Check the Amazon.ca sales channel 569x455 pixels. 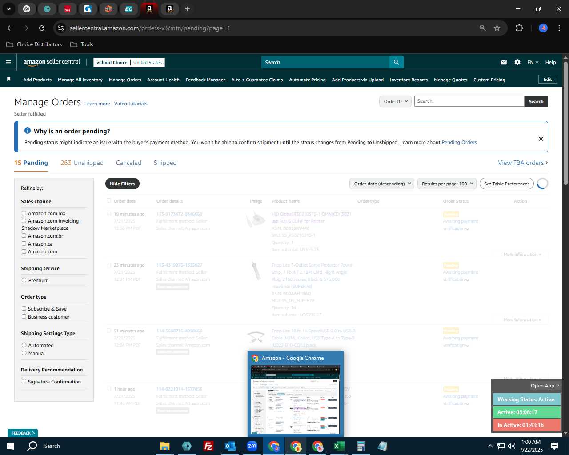(24, 243)
